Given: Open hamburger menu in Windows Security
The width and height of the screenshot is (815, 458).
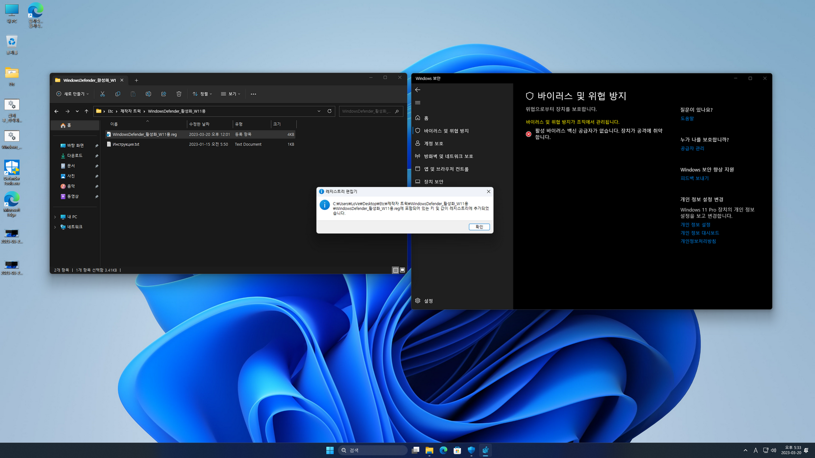Looking at the screenshot, I should [x=418, y=103].
